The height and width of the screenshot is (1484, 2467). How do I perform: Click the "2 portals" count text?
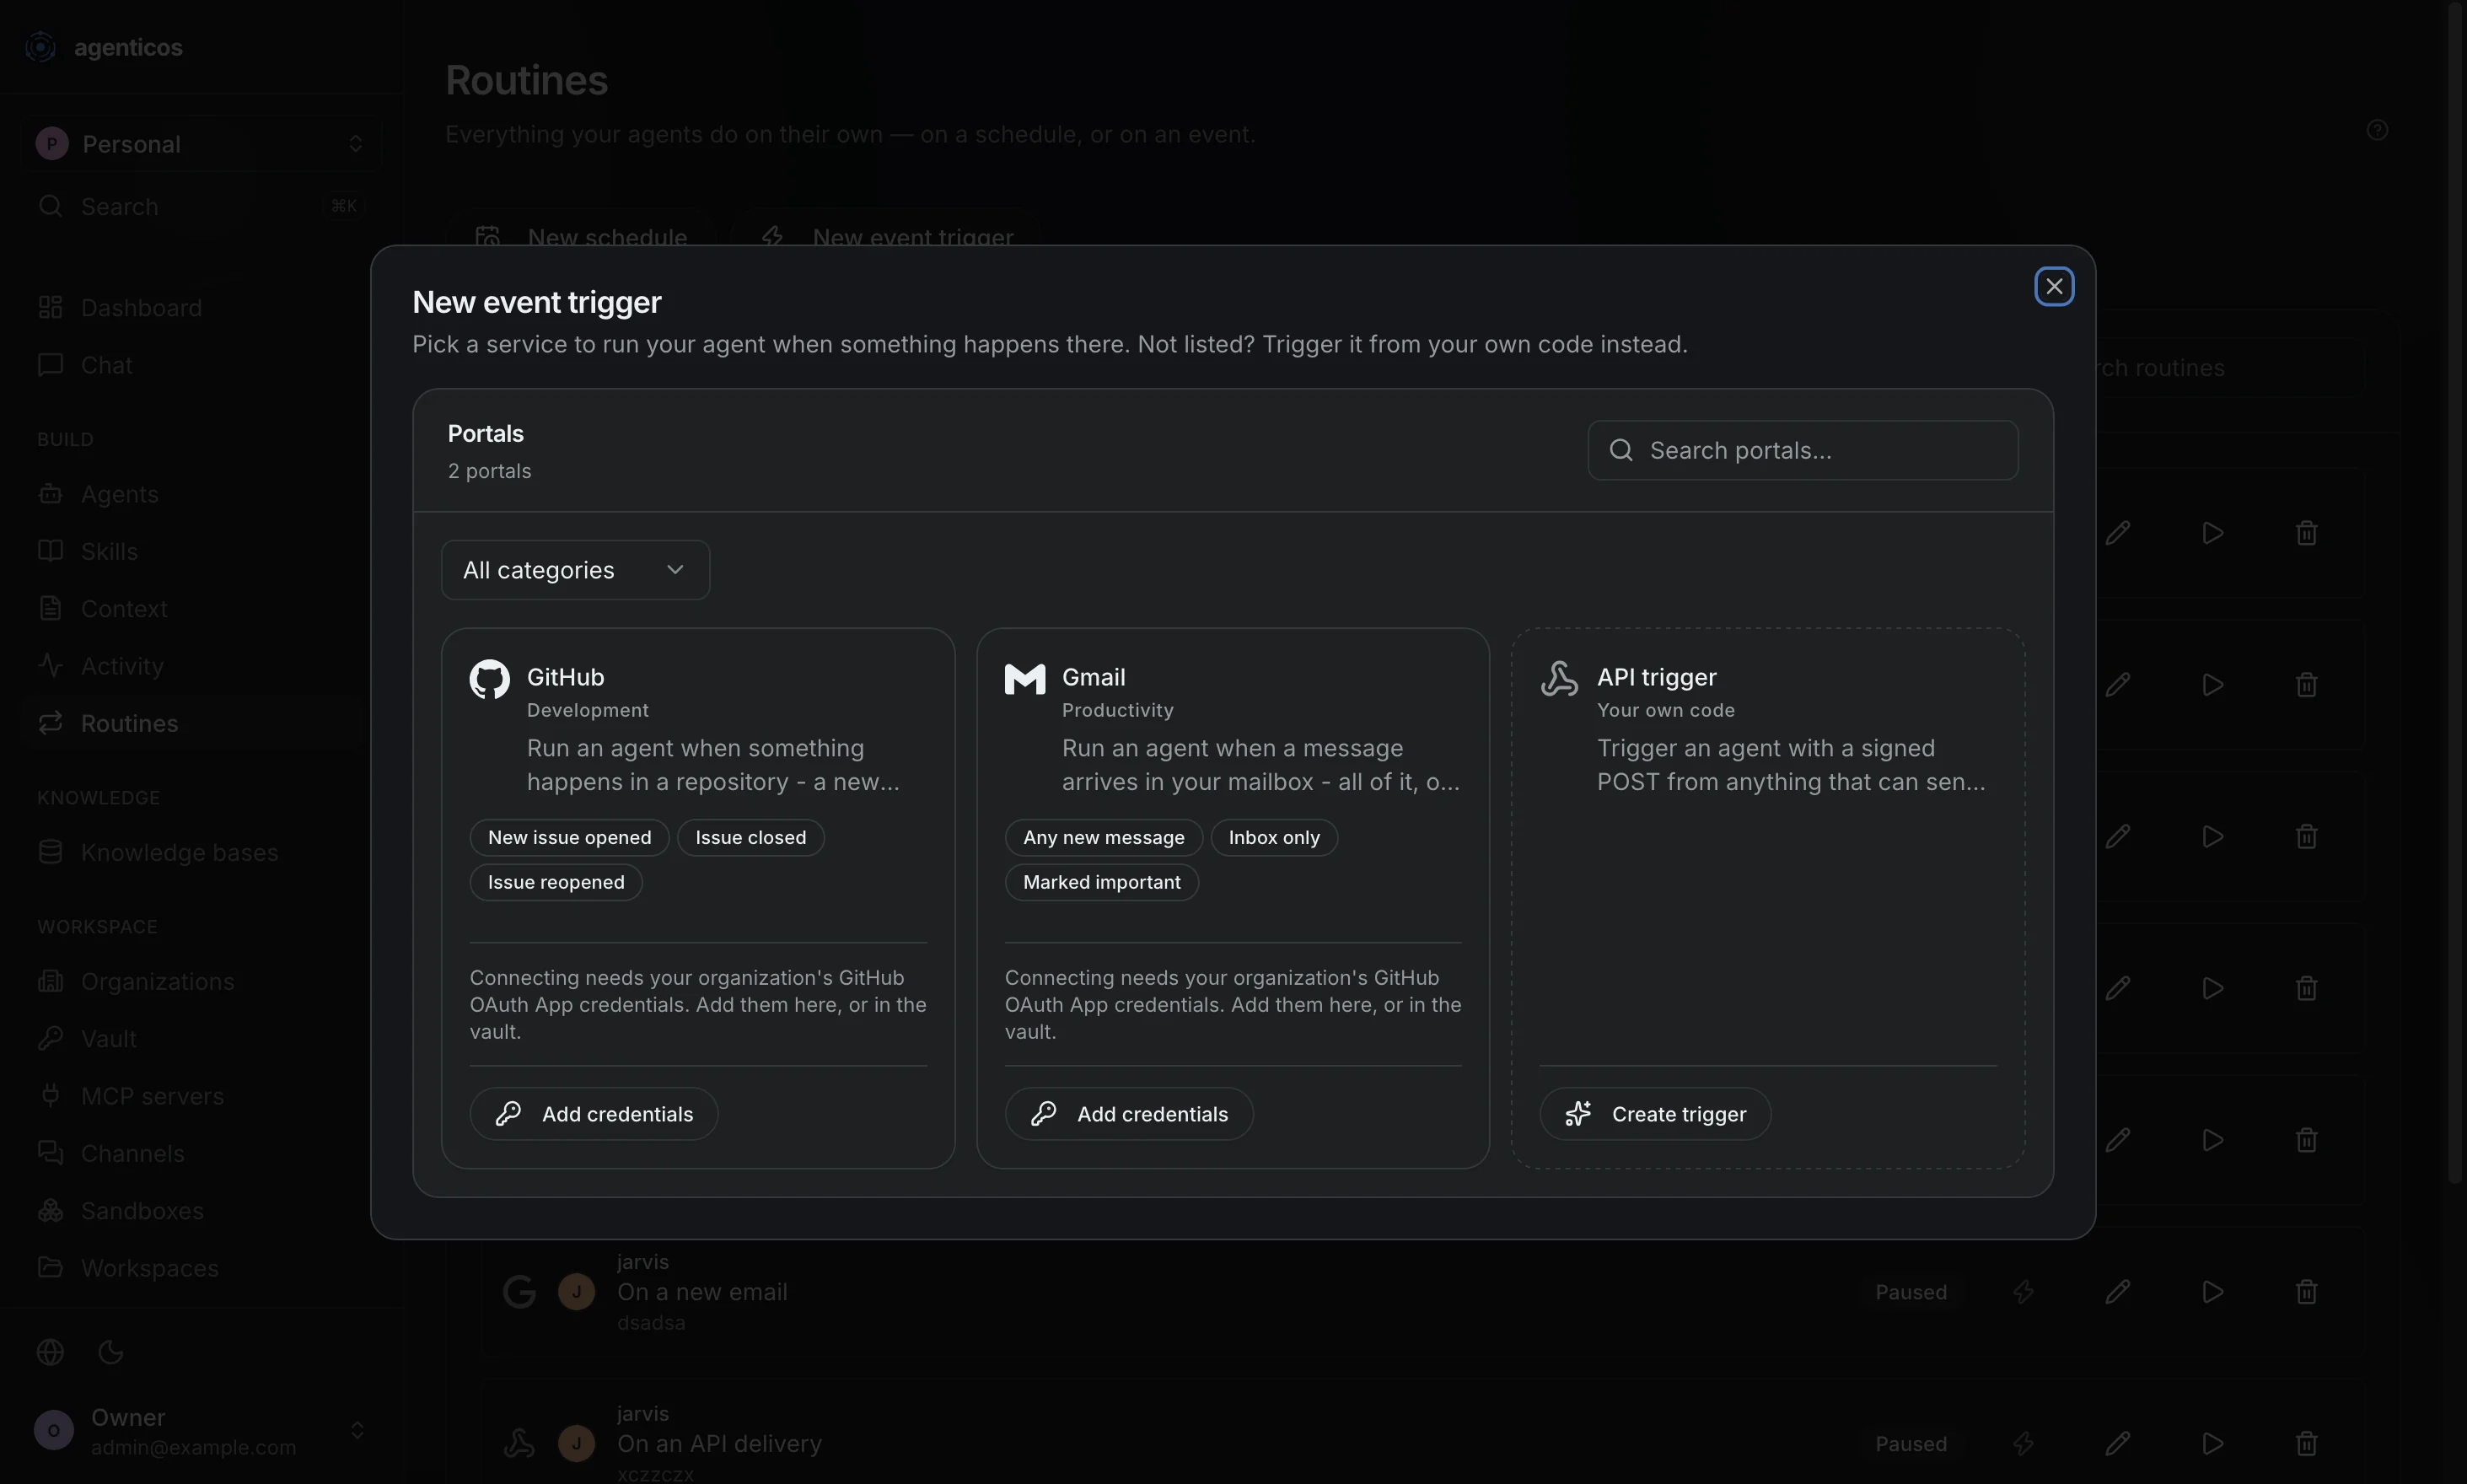(x=489, y=471)
